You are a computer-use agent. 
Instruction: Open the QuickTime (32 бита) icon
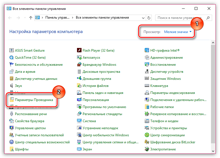click(12, 58)
